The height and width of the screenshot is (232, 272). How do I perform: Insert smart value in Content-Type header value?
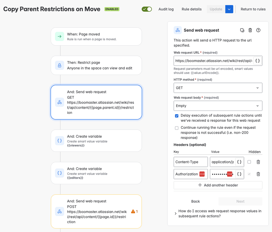[x=239, y=162]
